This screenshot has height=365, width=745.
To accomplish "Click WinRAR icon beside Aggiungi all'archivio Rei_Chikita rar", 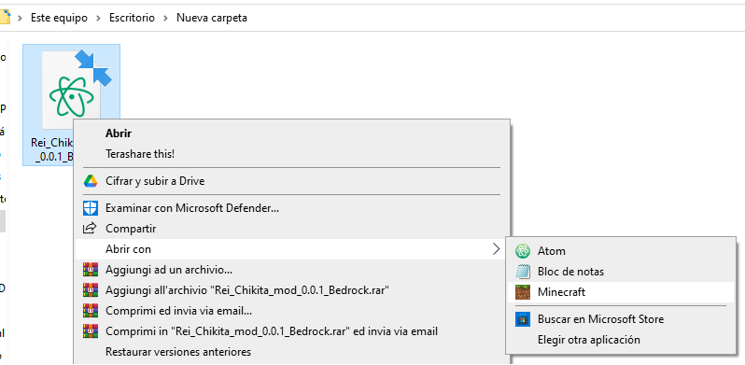I will coord(91,290).
